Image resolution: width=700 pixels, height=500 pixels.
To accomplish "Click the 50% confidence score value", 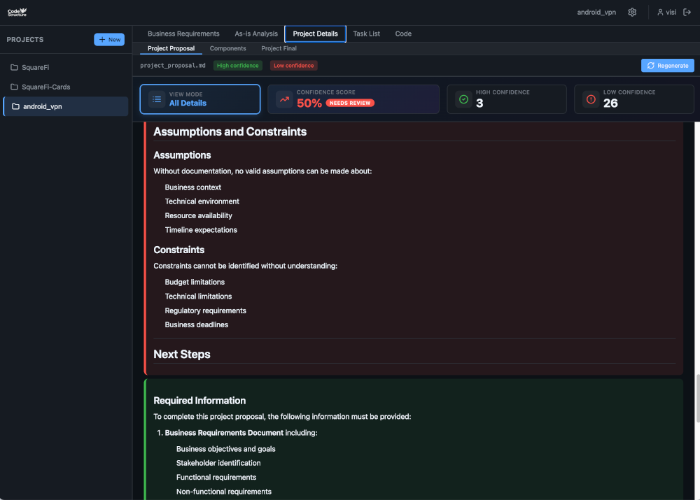I will click(309, 103).
